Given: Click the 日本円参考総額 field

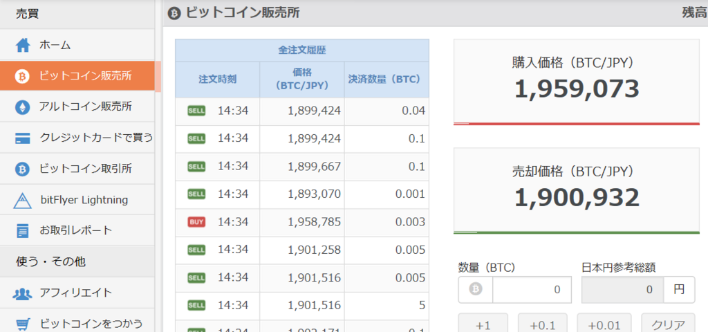Looking at the screenshot, I should click(623, 290).
